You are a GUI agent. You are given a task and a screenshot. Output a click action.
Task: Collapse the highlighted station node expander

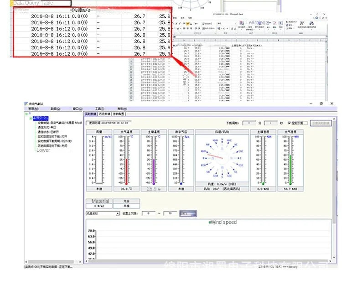click(31, 118)
